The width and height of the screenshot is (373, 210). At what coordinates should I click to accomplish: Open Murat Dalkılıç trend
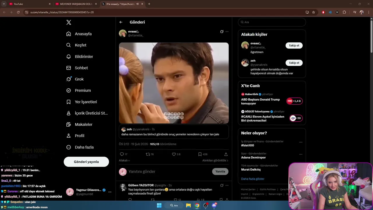click(251, 169)
